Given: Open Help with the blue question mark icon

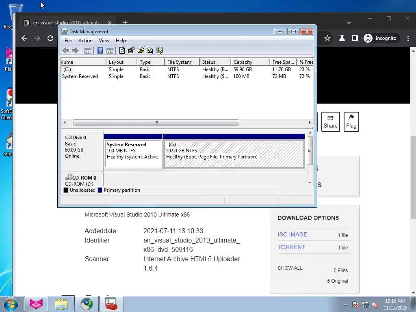Looking at the screenshot, I should (x=100, y=50).
